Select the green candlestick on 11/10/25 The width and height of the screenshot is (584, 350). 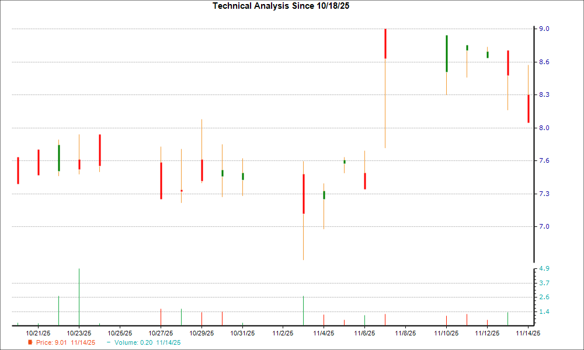446,54
